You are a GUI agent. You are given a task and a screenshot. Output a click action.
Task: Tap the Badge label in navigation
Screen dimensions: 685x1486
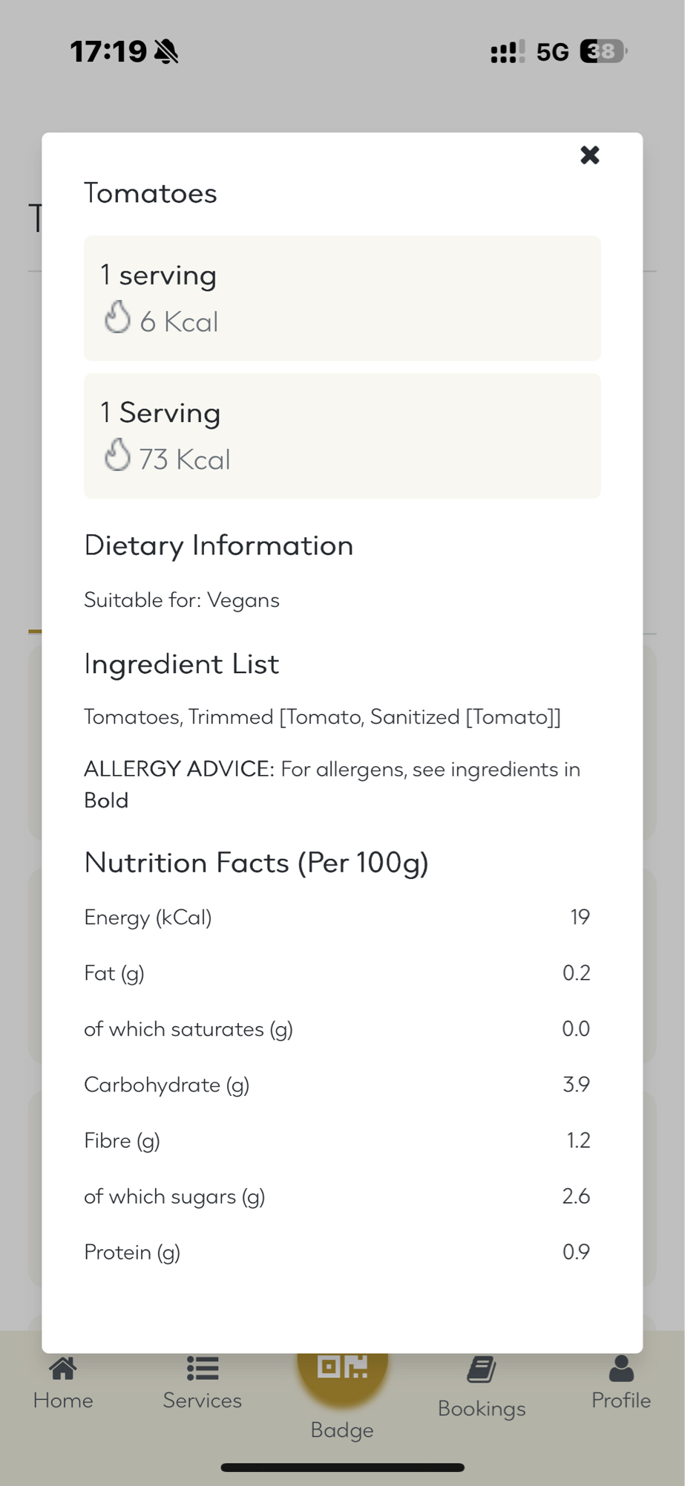coord(342,1430)
